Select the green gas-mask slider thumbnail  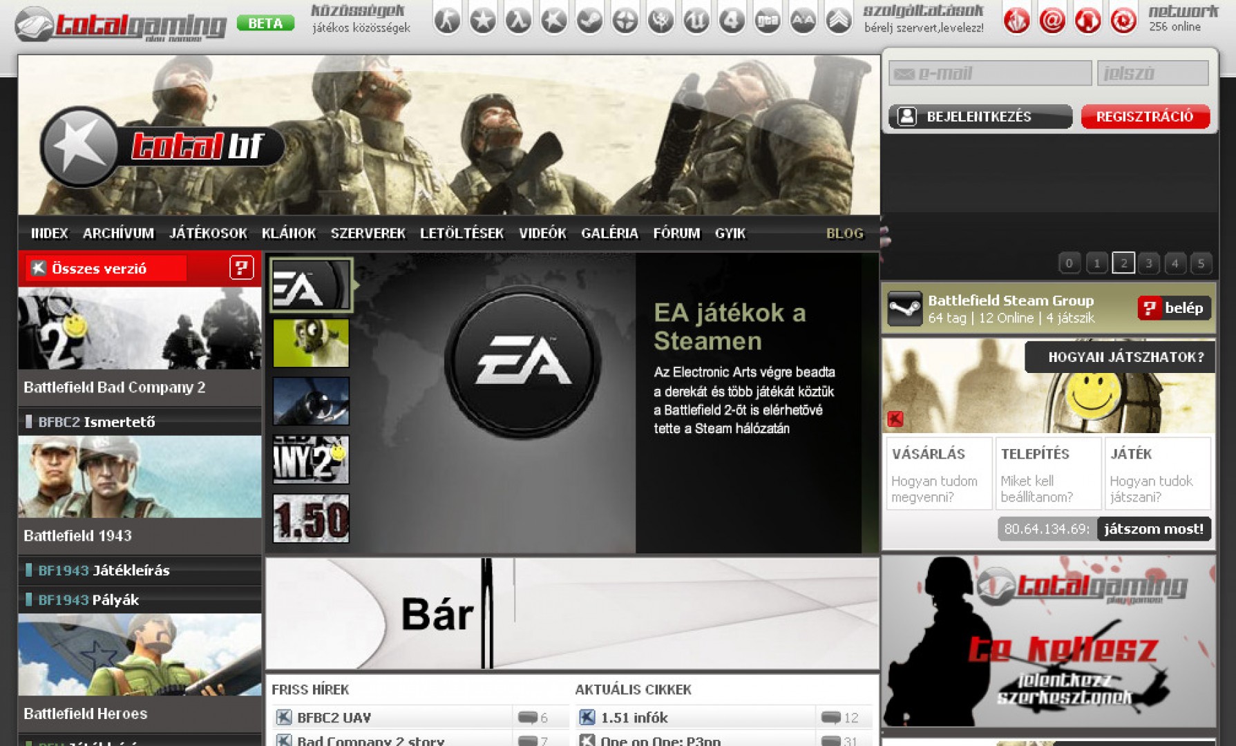pos(311,343)
